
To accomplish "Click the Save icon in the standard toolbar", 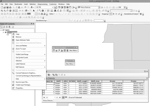I will (7, 7).
